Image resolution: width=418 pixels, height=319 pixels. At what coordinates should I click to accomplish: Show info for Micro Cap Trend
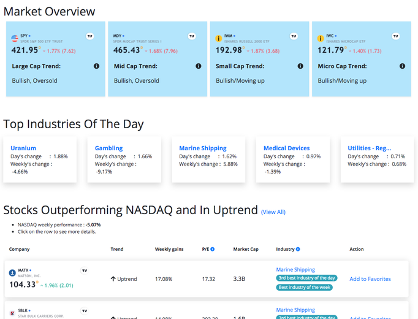click(402, 66)
